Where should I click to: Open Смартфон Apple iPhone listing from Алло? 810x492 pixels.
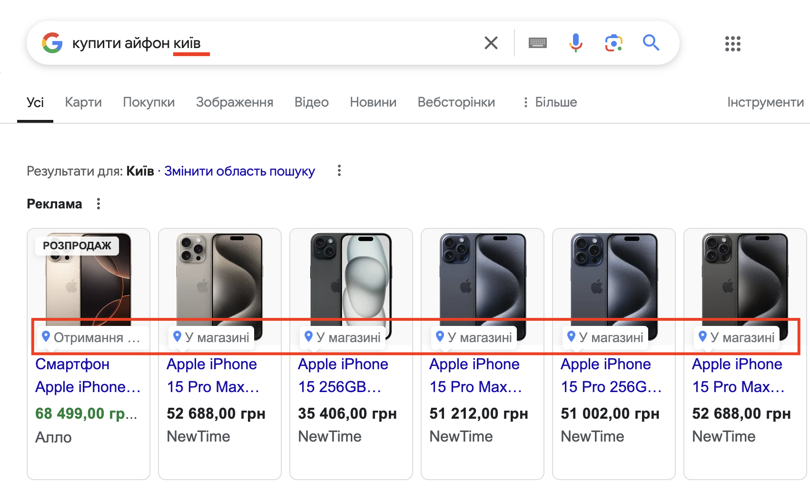[88, 375]
